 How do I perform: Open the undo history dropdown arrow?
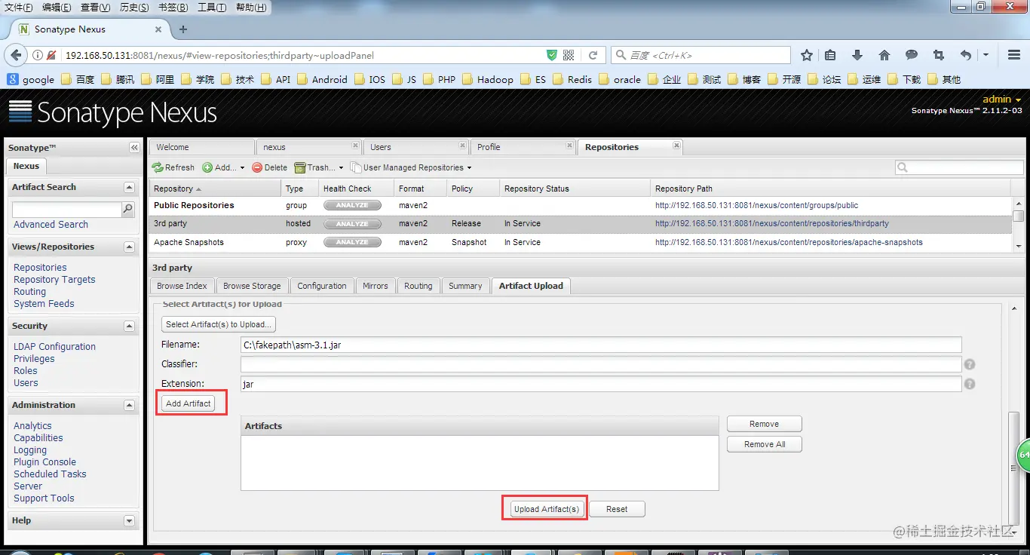coord(986,55)
